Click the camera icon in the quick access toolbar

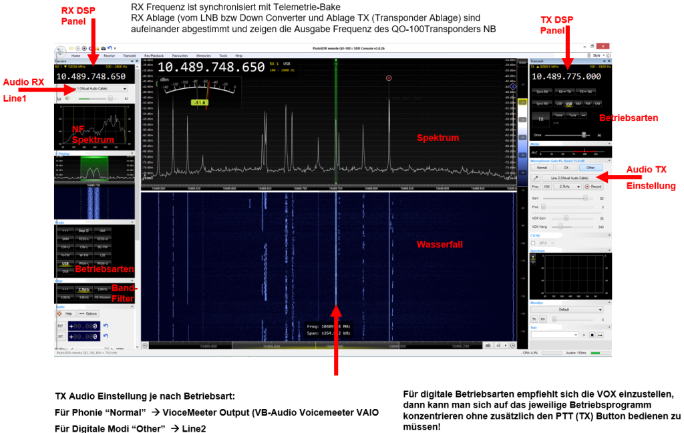click(103, 48)
